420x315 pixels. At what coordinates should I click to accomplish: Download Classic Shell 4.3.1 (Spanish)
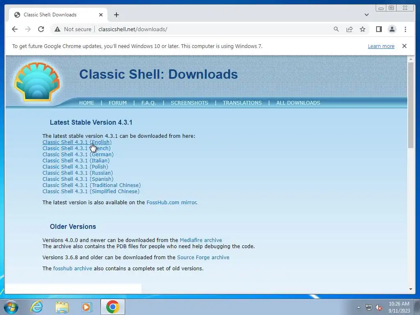(x=78, y=179)
